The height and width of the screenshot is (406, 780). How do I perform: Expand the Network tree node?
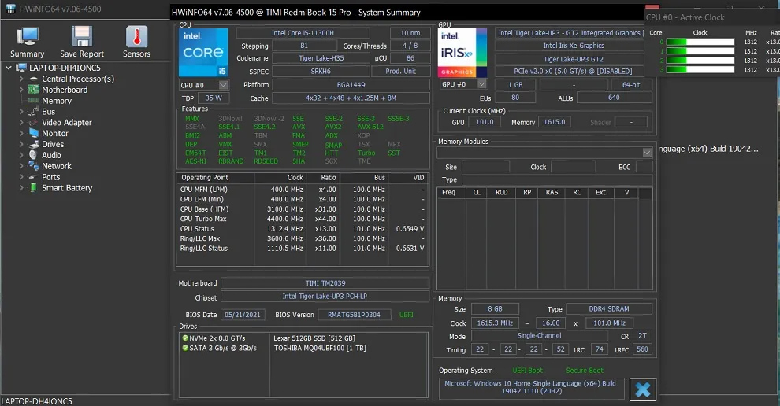[21, 166]
